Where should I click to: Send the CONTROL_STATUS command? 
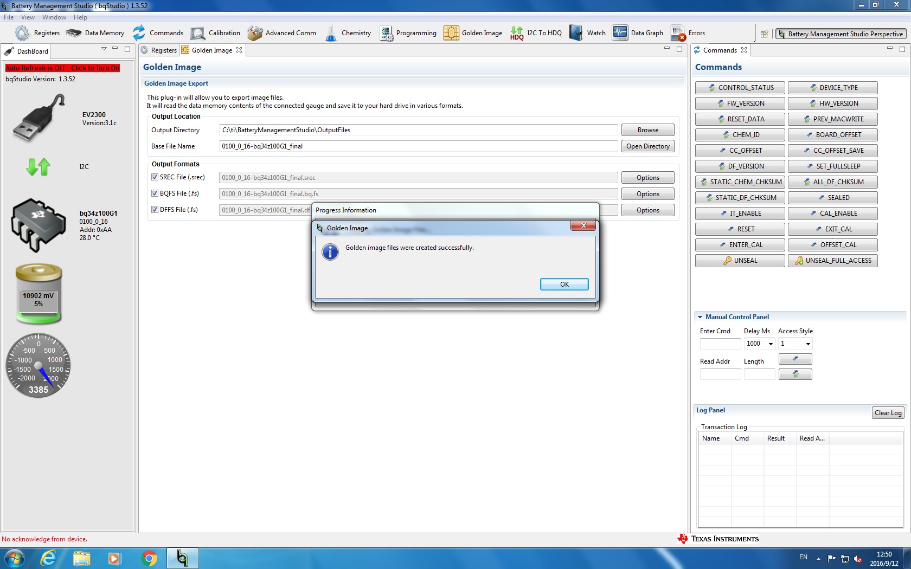740,88
